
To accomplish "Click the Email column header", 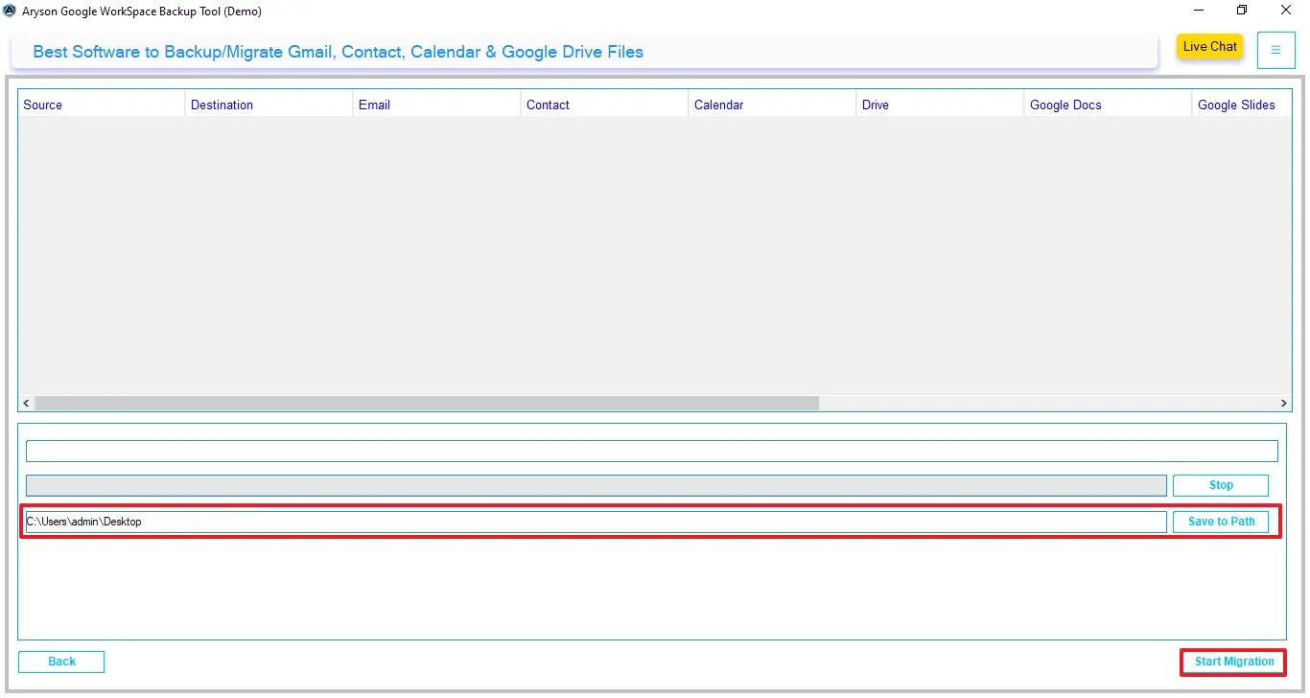I will tap(374, 104).
